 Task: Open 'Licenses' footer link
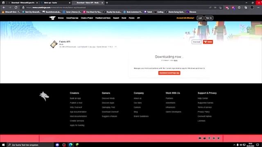(x=201, y=121)
